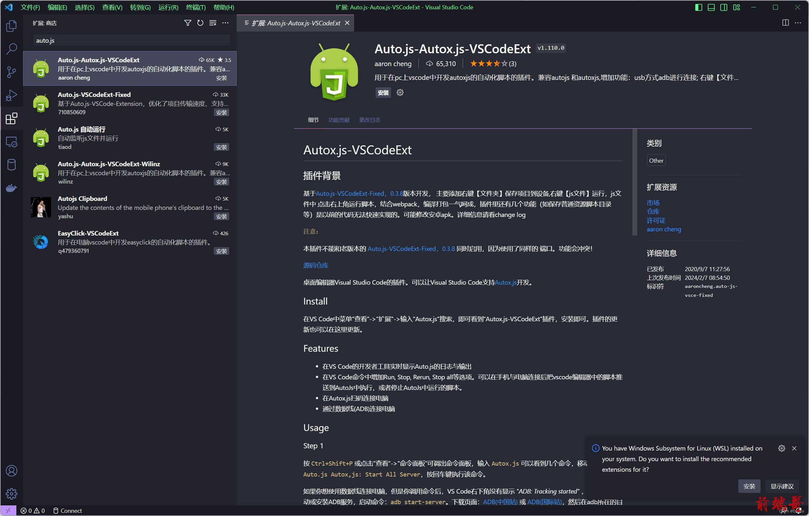
Task: Open the Docker icon in activity bar
Action: 12,188
